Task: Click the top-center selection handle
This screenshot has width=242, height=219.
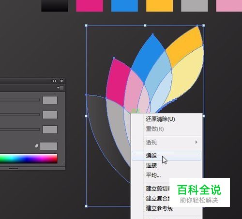Action: [145, 26]
